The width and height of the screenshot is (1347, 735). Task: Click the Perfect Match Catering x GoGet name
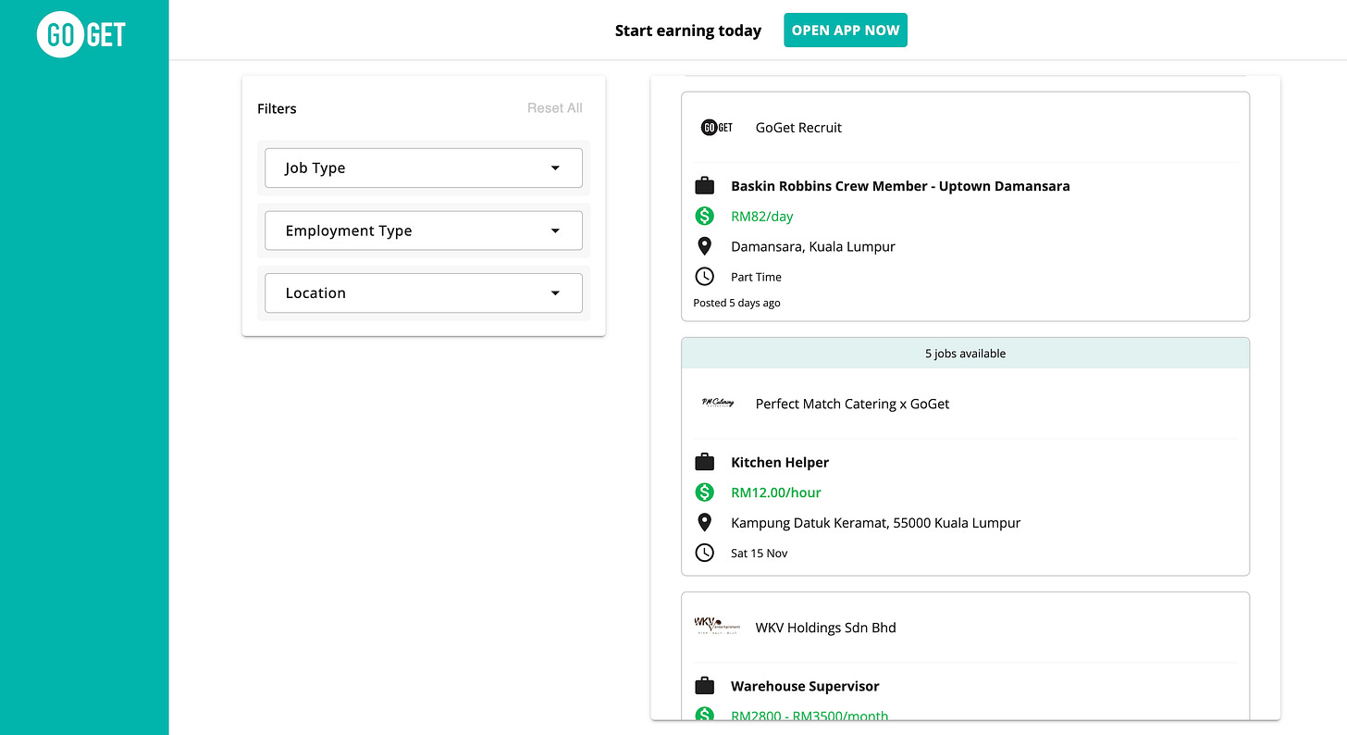(852, 404)
